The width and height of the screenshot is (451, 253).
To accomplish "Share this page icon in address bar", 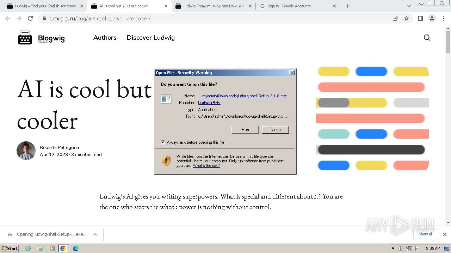I will 395,18.
